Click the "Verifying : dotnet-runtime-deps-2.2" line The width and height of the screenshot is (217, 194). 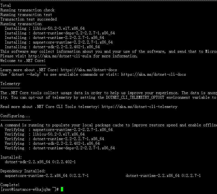coord(60,148)
